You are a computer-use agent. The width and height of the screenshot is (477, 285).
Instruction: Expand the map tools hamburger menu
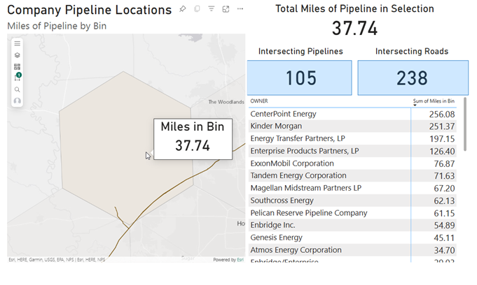(x=18, y=43)
